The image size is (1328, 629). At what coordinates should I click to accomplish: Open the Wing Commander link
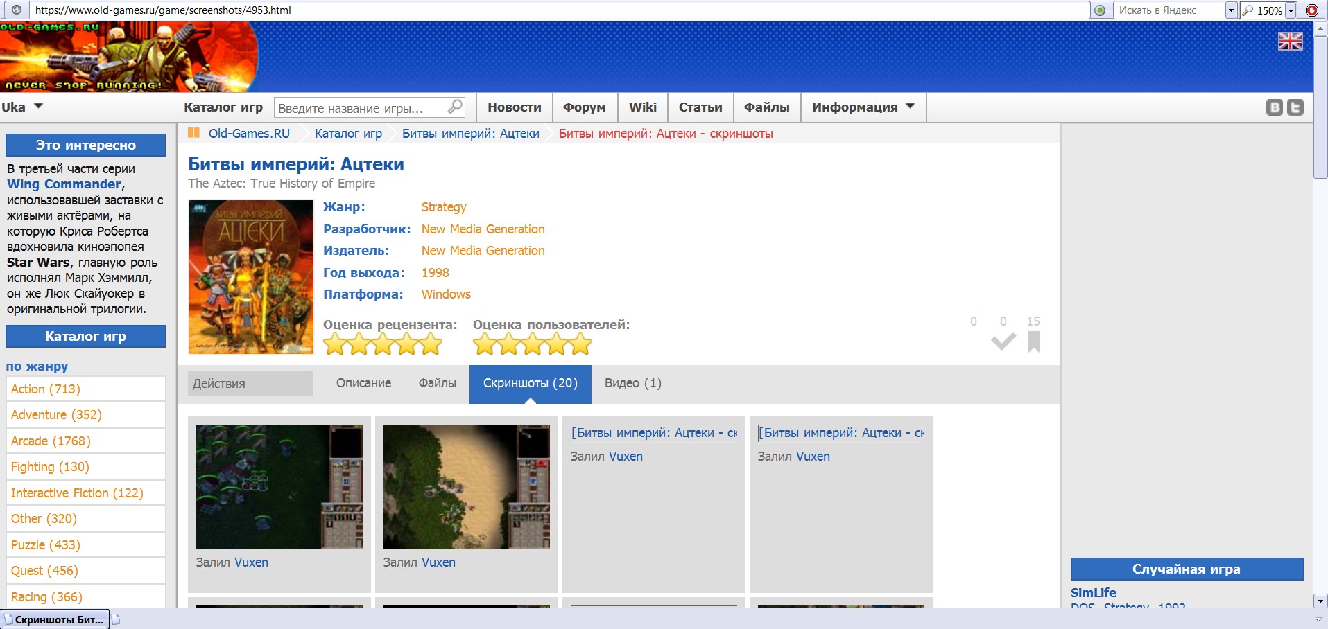64,184
